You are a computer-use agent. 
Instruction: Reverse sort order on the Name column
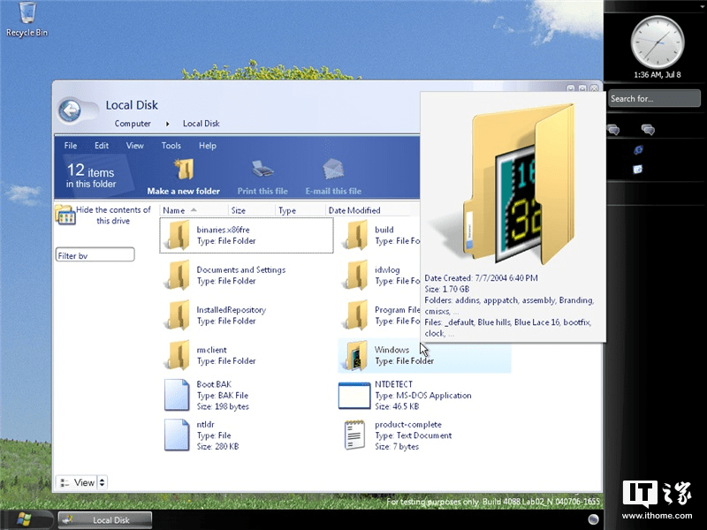tap(174, 210)
